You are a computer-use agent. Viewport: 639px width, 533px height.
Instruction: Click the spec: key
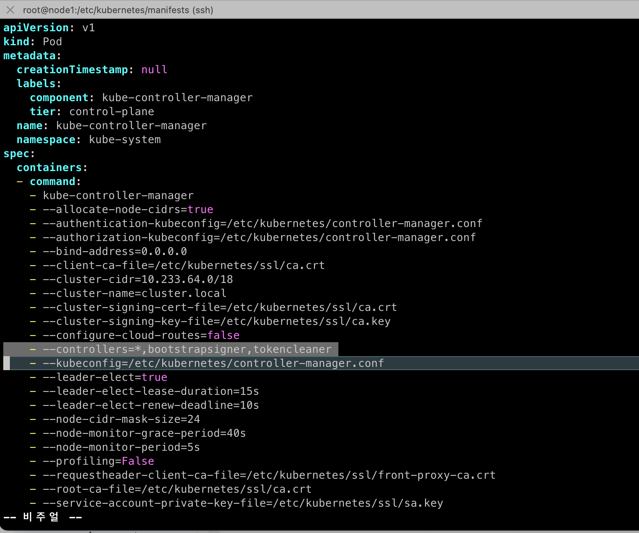click(x=19, y=153)
